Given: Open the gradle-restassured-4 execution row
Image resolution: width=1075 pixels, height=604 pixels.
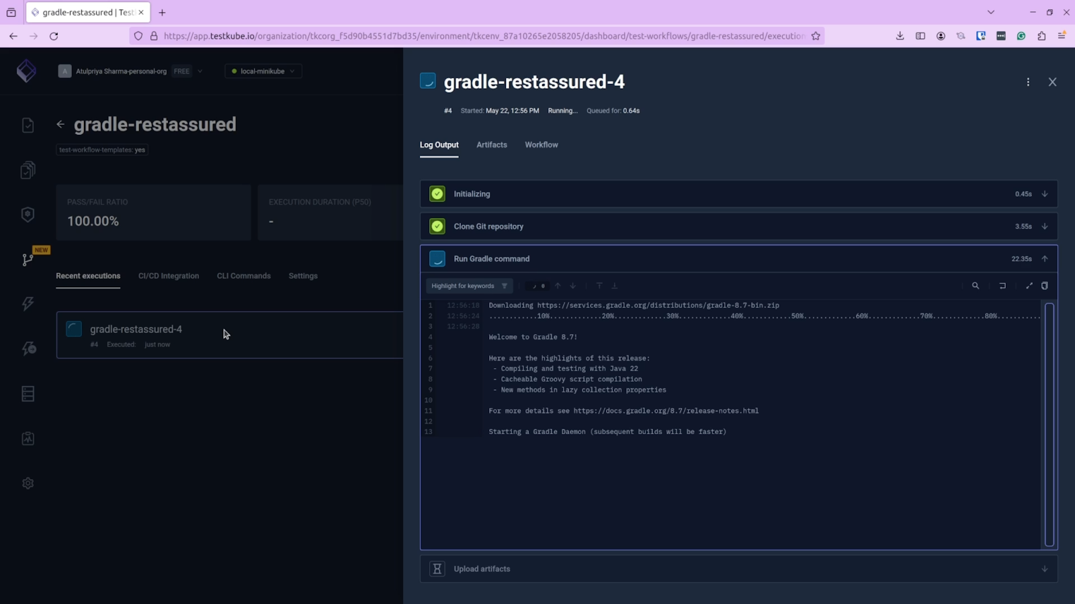Looking at the screenshot, I should coord(230,335).
